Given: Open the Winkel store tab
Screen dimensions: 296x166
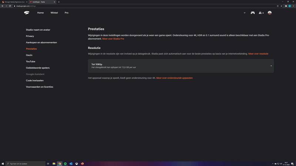Looking at the screenshot, I should (x=54, y=13).
